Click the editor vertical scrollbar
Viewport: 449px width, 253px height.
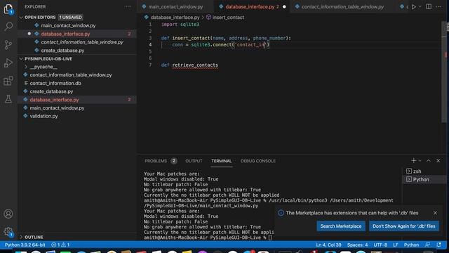click(443, 72)
